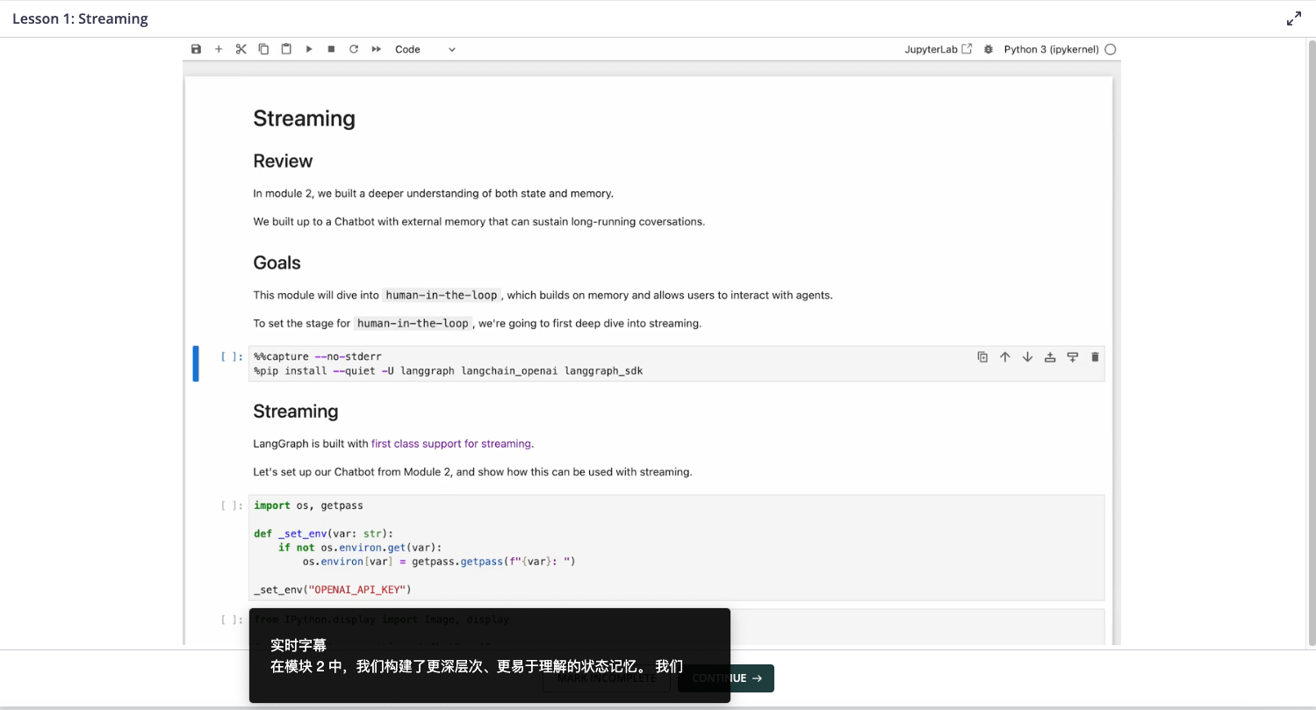
Task: Click the sentence about Chatbot with external memory
Action: click(479, 221)
